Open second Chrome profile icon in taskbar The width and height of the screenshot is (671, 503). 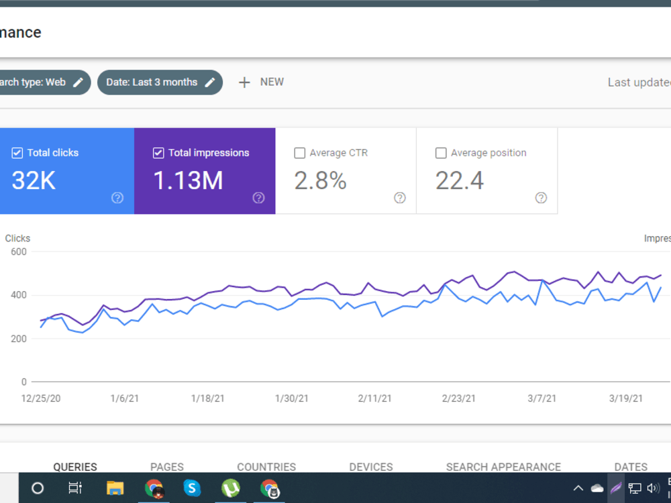(x=270, y=488)
